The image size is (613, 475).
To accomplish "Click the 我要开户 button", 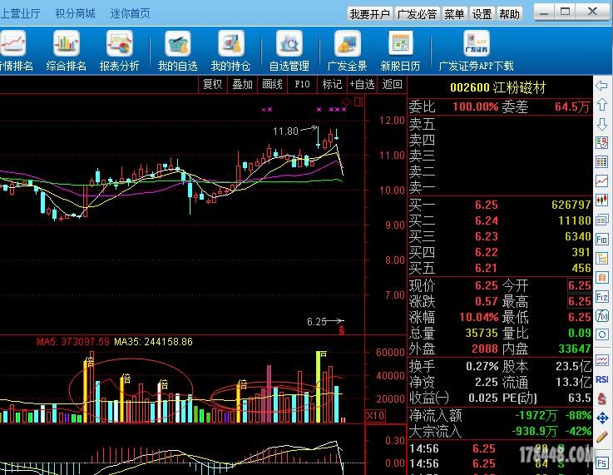I will pyautogui.click(x=369, y=14).
